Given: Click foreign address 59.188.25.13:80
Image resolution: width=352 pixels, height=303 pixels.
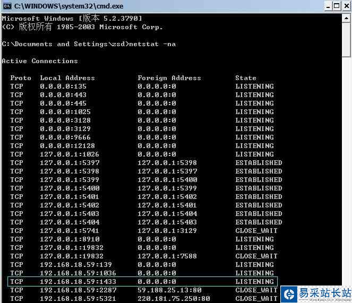Looking at the screenshot, I should pos(169,290).
